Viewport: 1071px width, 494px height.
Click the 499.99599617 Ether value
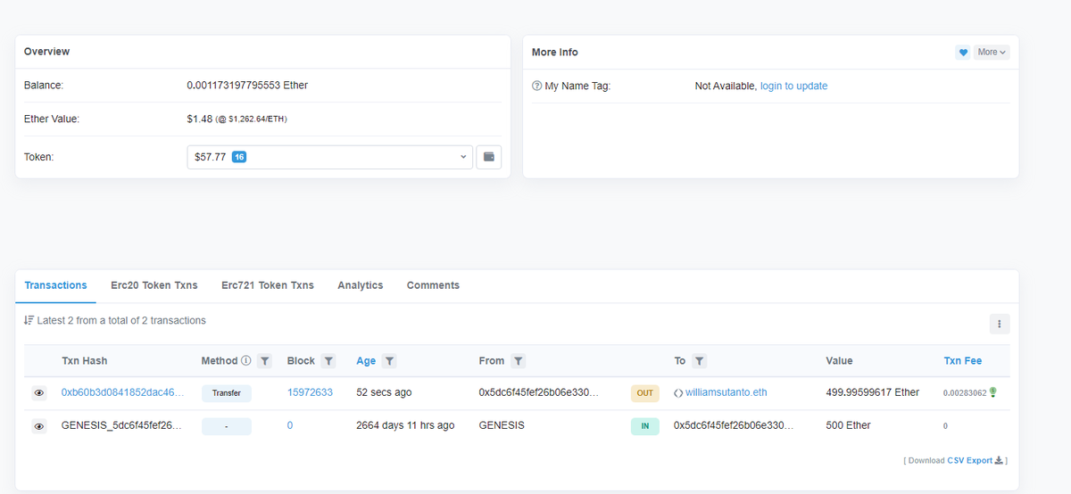click(x=873, y=392)
